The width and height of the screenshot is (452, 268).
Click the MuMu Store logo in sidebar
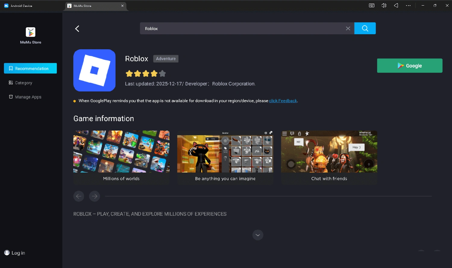pyautogui.click(x=30, y=32)
